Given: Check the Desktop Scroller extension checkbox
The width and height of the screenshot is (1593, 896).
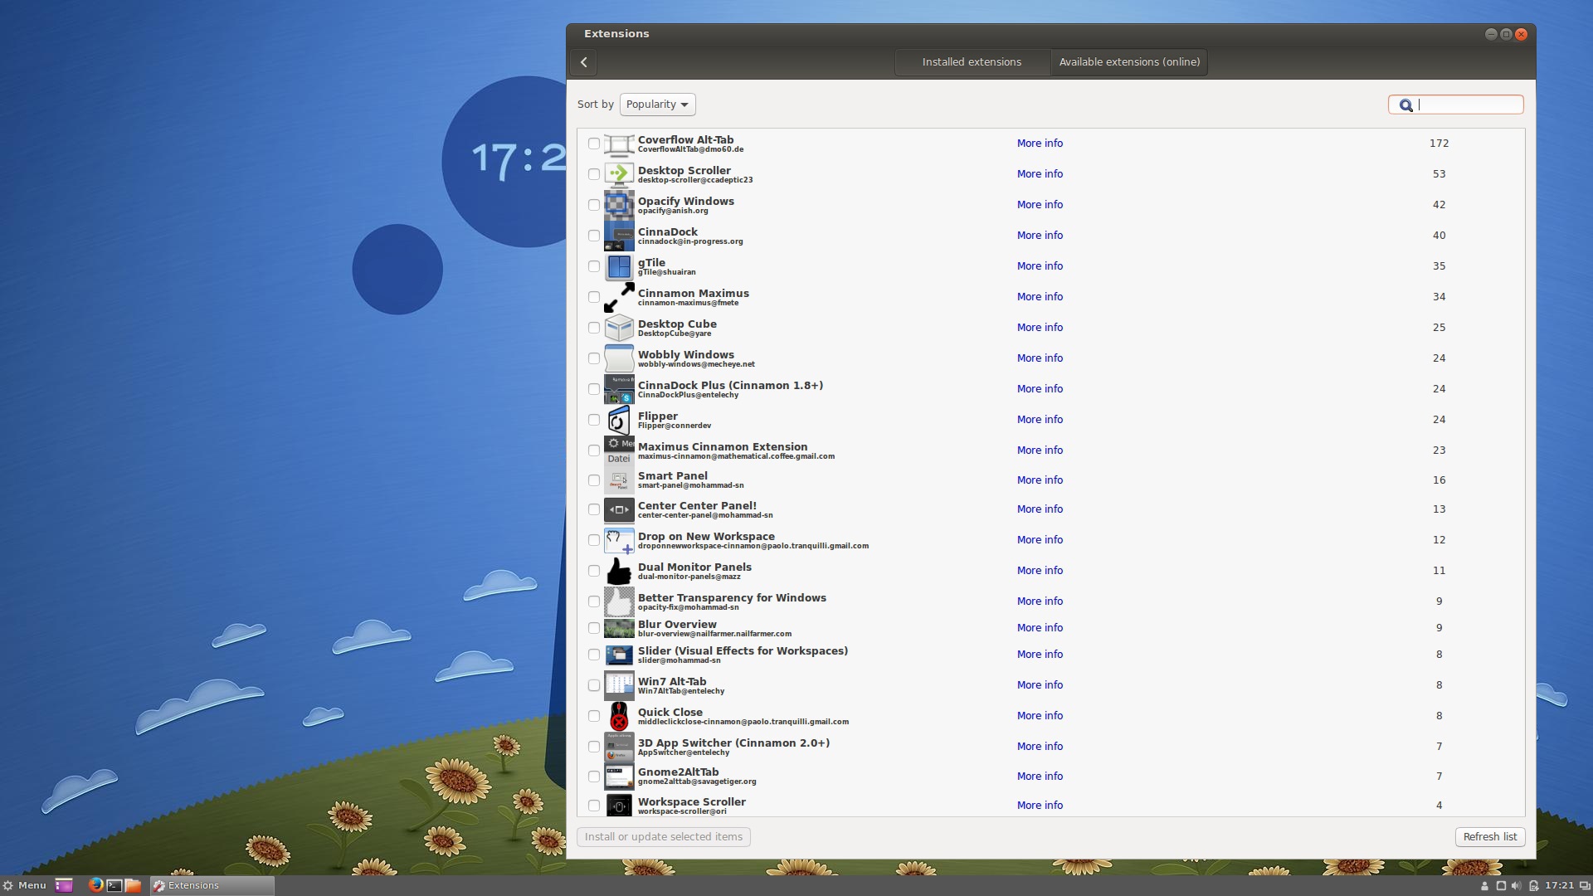Looking at the screenshot, I should pos(594,174).
